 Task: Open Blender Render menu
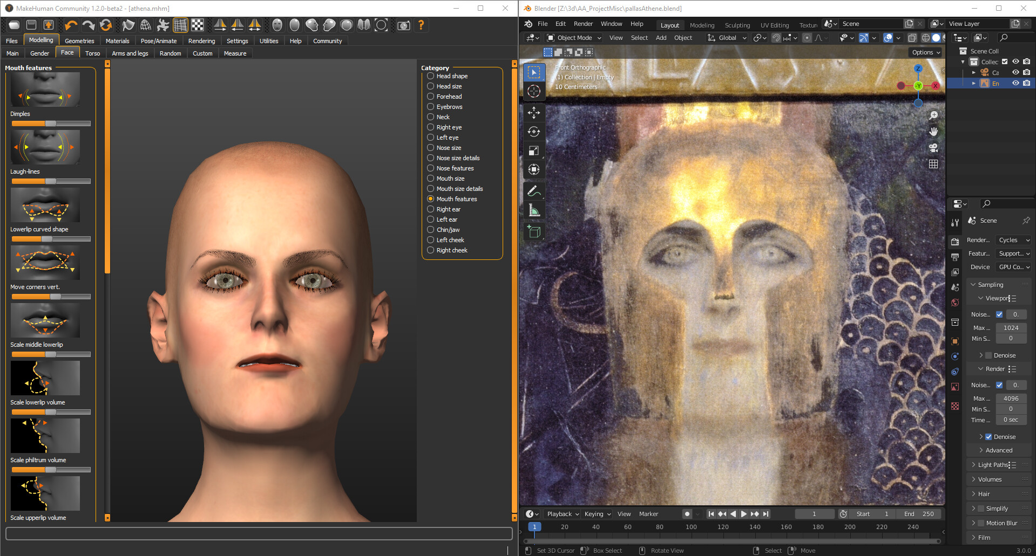(x=583, y=24)
